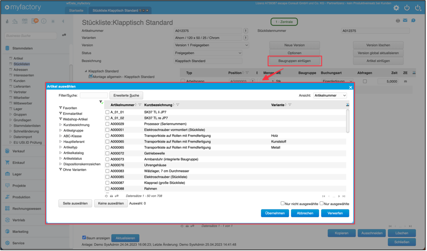427x251 pixels.
Task: Open the Verkauf module menu
Action: pos(18,151)
